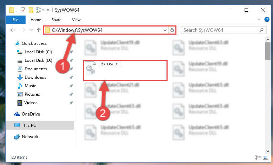Expand the address bar history dropdown

pos(165,30)
